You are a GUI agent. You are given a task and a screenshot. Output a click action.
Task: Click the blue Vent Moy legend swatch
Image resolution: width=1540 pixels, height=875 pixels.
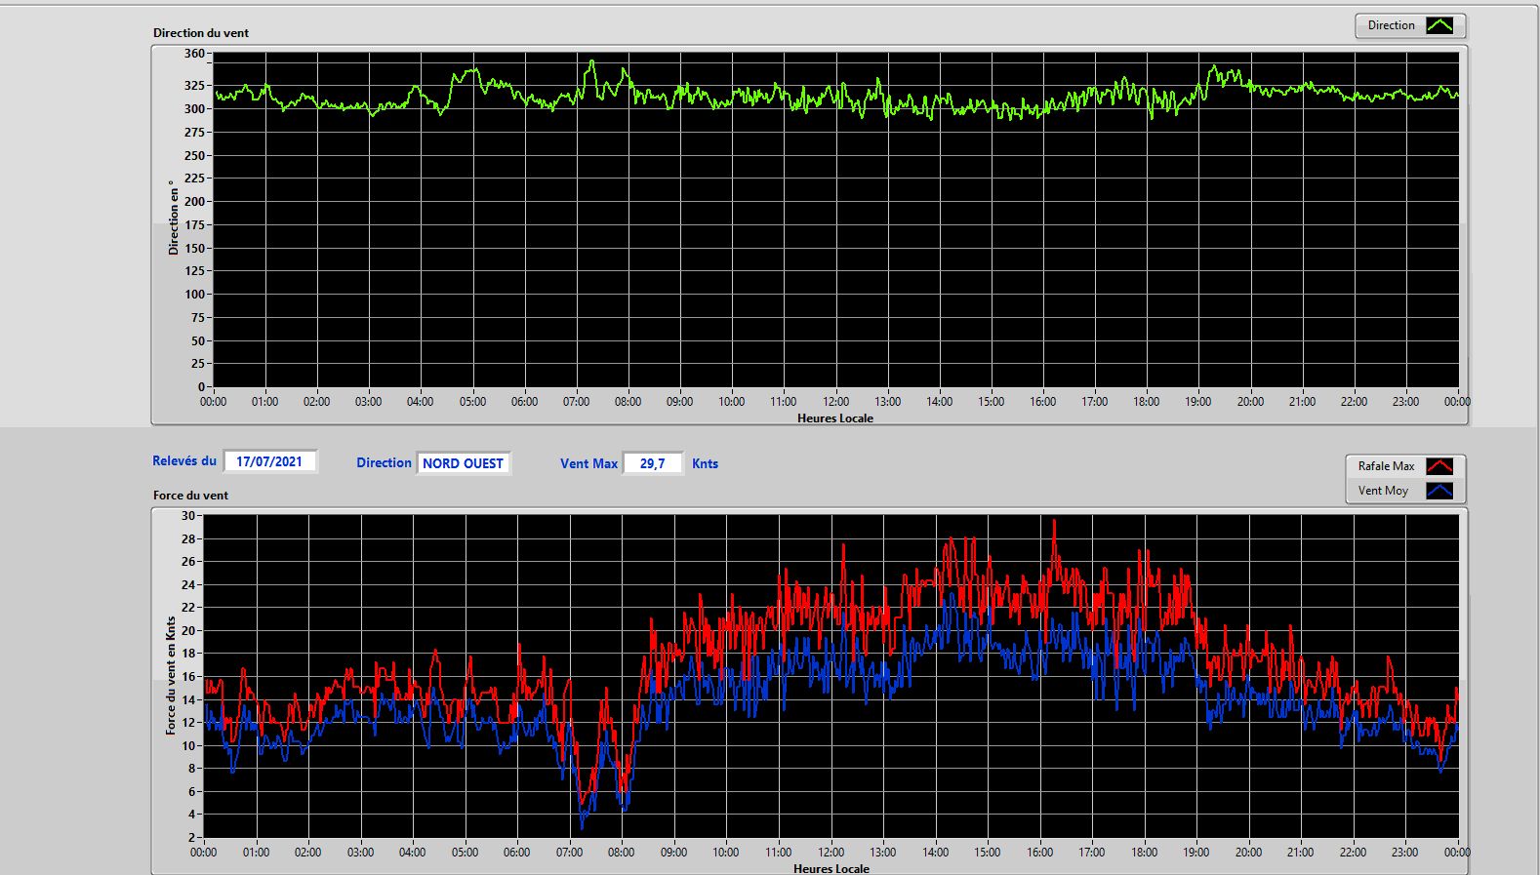[1439, 491]
